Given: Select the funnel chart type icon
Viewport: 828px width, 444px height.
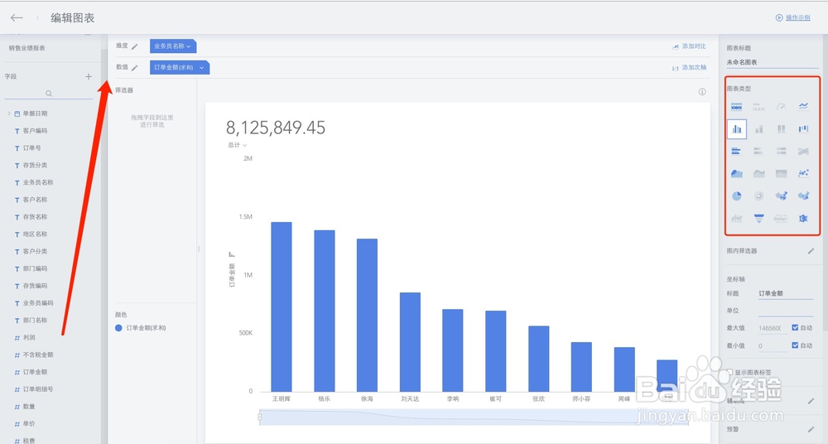Looking at the screenshot, I should 758,219.
